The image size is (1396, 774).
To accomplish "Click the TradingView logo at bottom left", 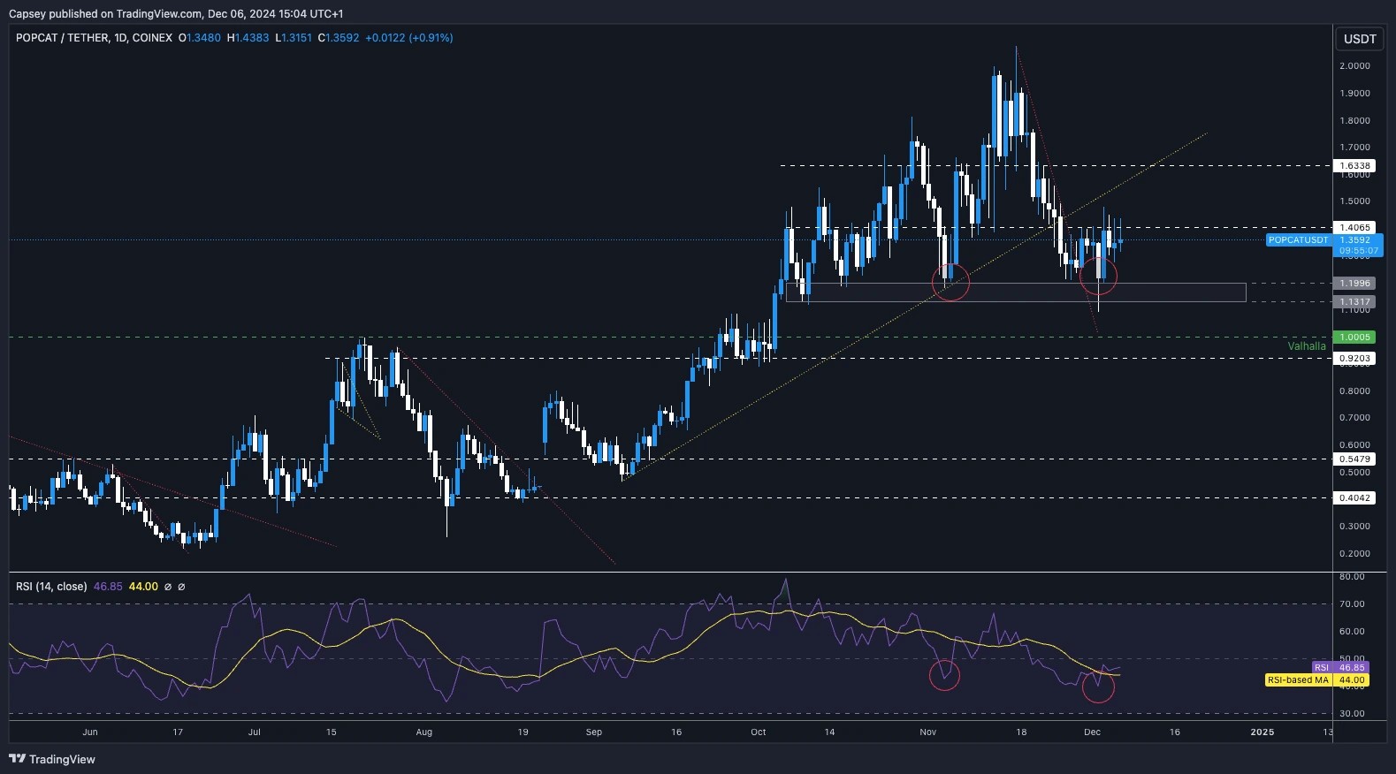I will [x=52, y=759].
